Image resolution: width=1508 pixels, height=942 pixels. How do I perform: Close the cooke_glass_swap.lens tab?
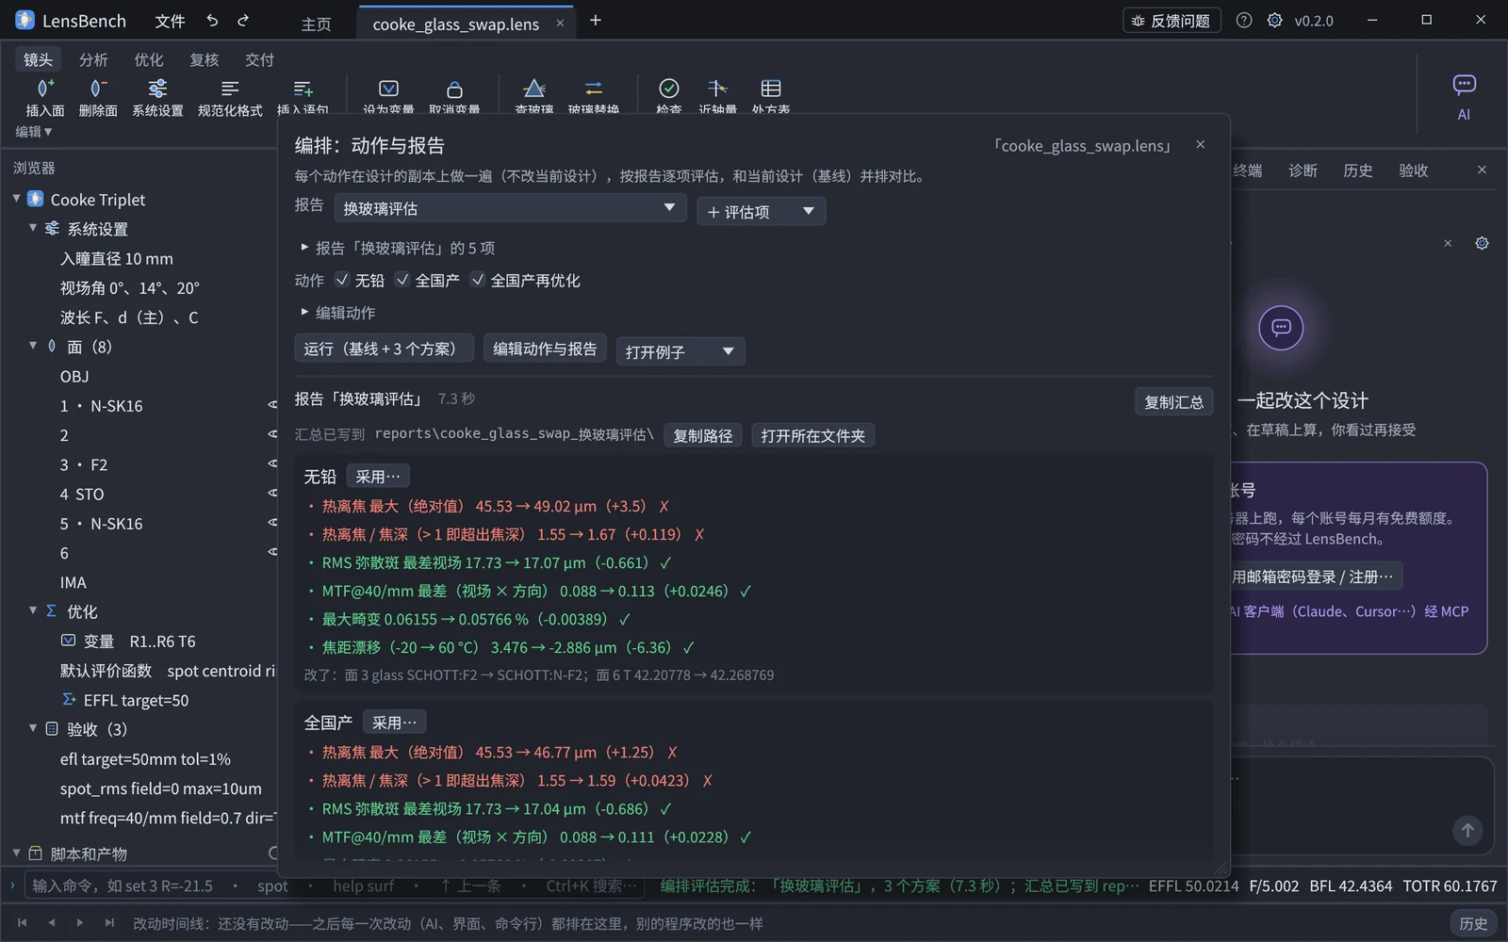(x=560, y=24)
